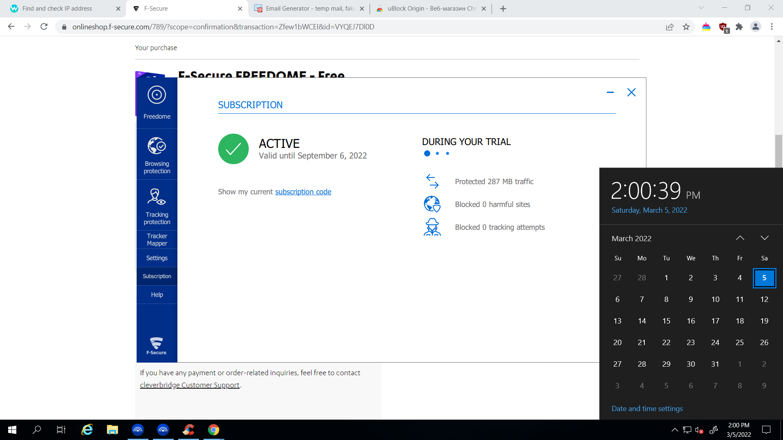Click the page vertical scrollbar thumb

[x=779, y=151]
